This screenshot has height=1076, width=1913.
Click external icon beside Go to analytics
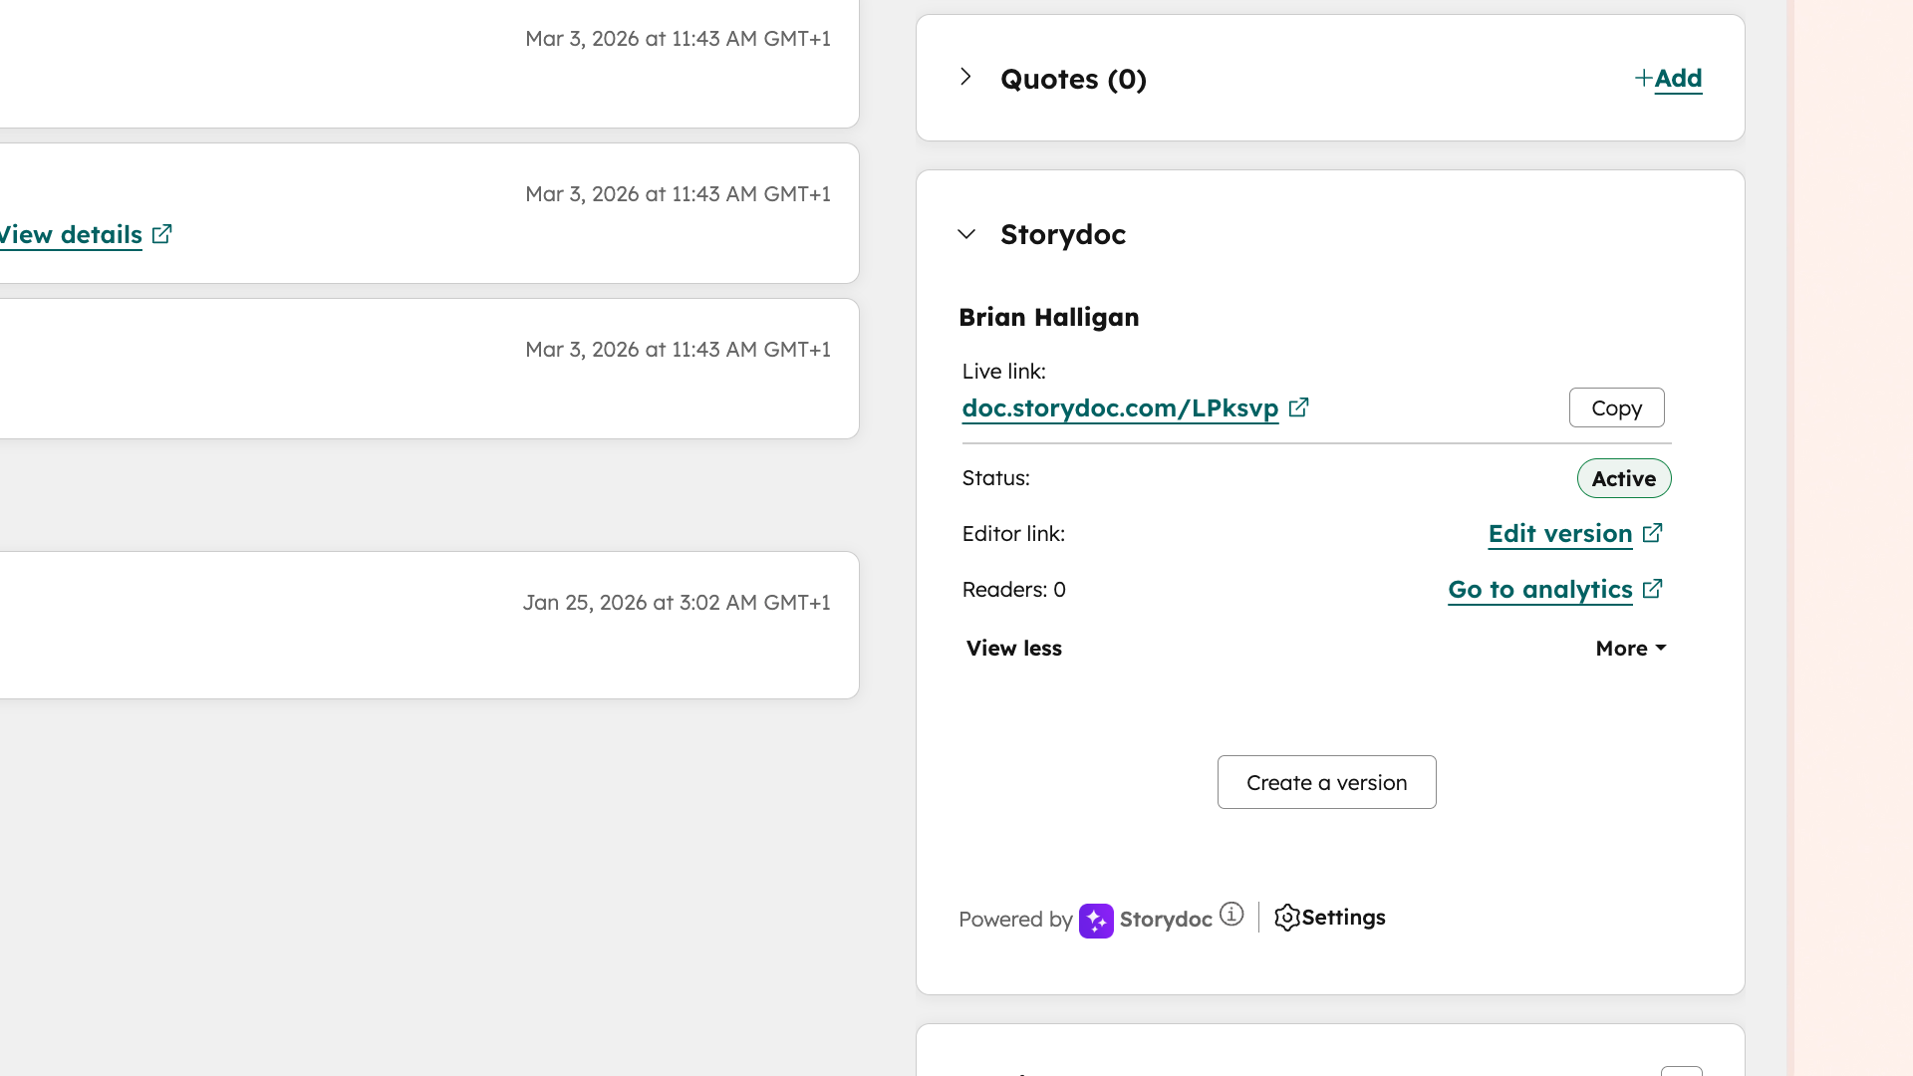[1652, 589]
